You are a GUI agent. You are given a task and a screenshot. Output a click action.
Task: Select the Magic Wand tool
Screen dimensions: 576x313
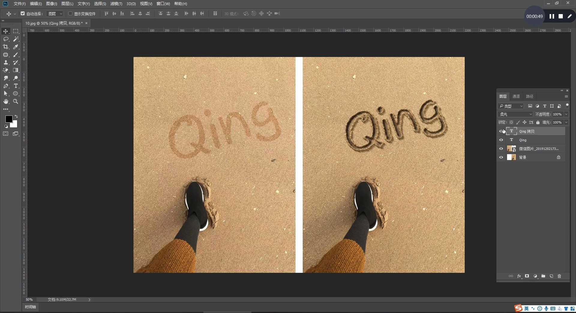pyautogui.click(x=16, y=39)
